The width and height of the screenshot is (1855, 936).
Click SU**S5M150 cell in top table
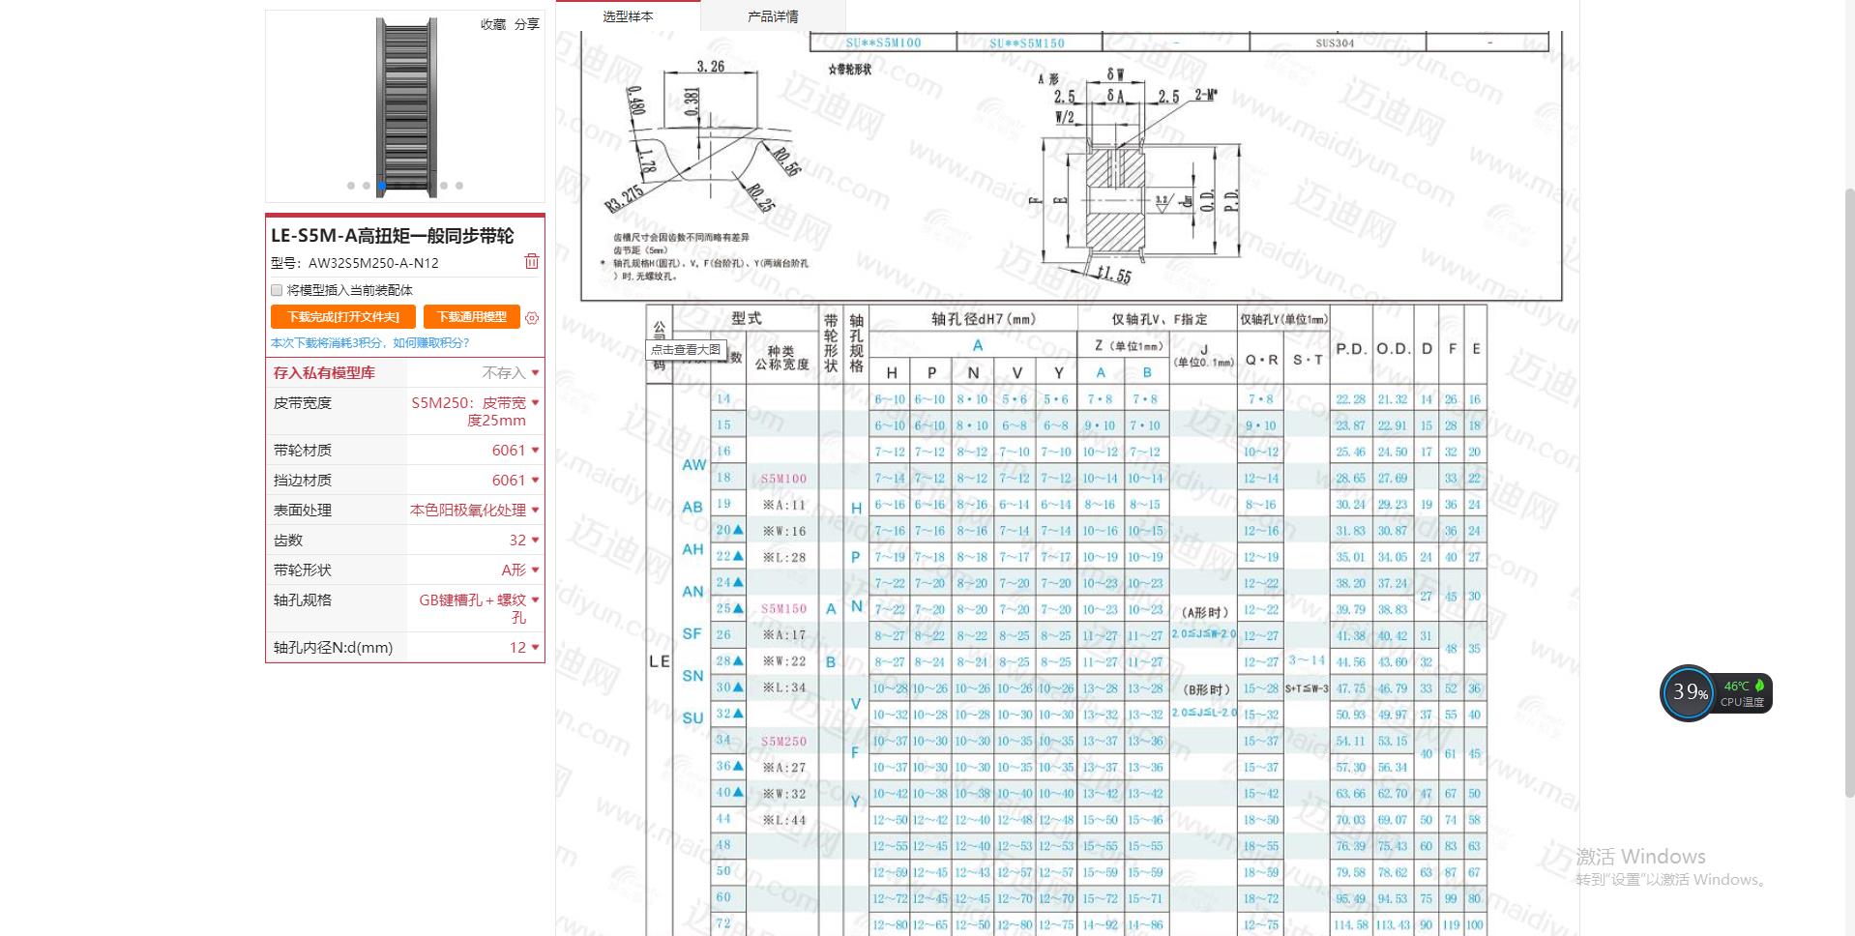pyautogui.click(x=1027, y=44)
